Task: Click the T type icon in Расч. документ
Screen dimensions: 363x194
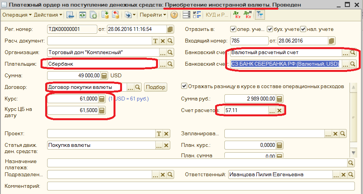Action: [x=155, y=41]
